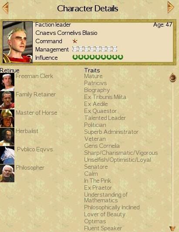Select the Superb Administrator trait
Screen dimensions: 179x232
111,132
